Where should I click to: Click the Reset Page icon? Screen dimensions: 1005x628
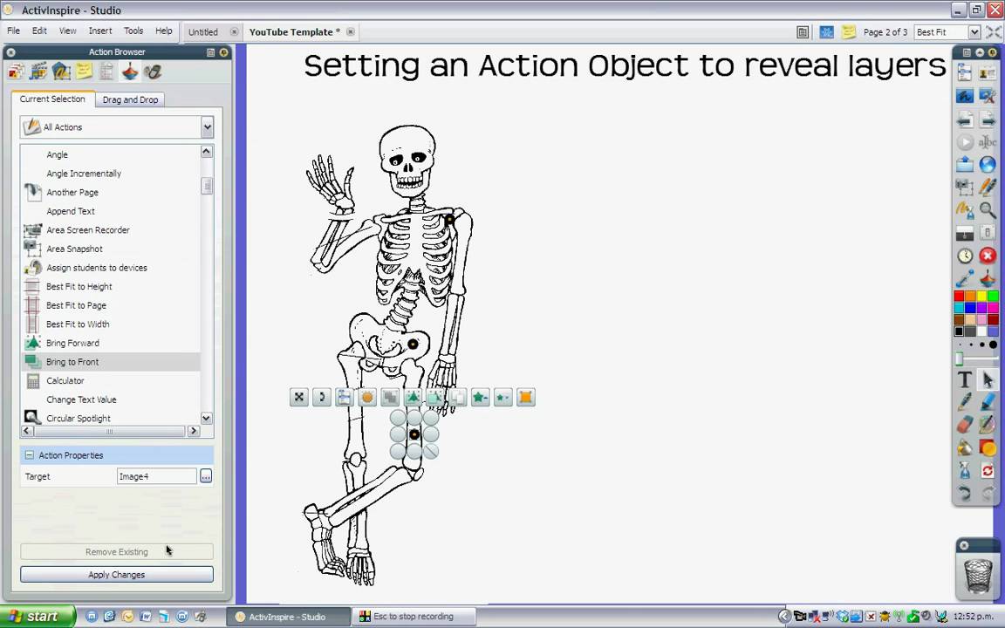click(x=988, y=471)
